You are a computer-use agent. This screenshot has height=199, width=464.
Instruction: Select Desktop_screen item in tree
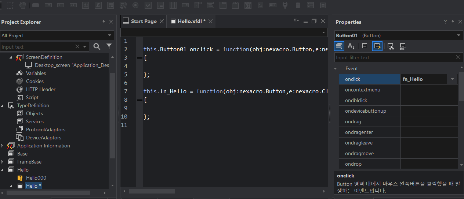click(x=72, y=65)
